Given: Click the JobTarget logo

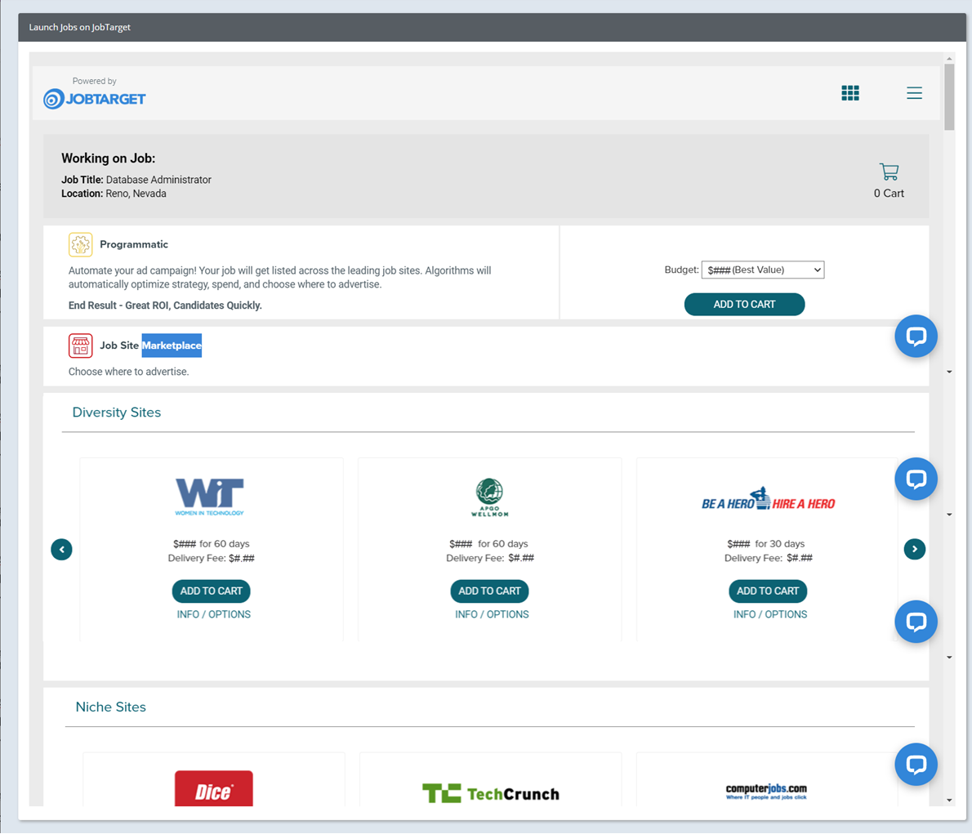Looking at the screenshot, I should 94,99.
